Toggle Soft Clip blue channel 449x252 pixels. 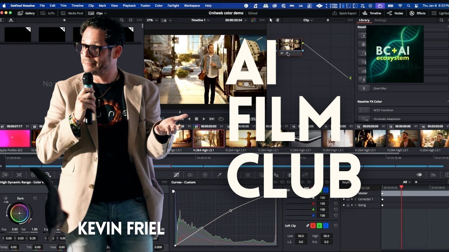(326, 226)
